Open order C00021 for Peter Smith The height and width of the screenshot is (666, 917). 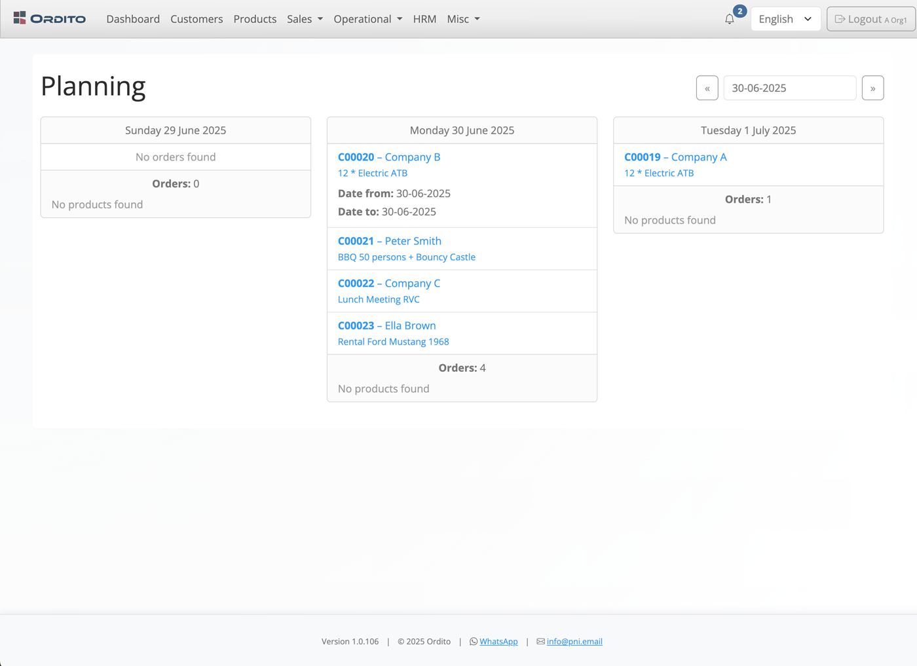[389, 241]
